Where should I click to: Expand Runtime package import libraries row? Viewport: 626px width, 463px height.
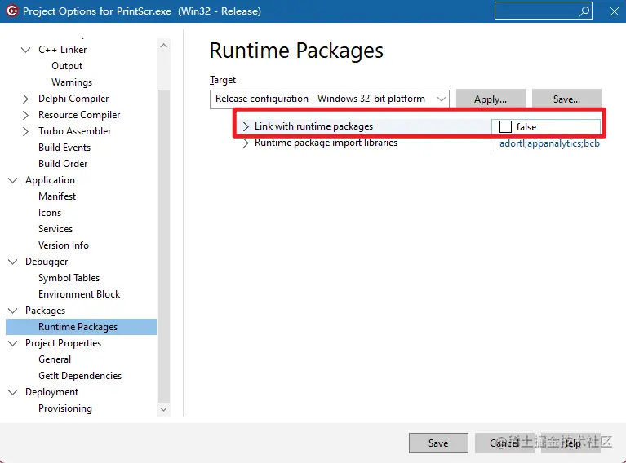coord(246,143)
